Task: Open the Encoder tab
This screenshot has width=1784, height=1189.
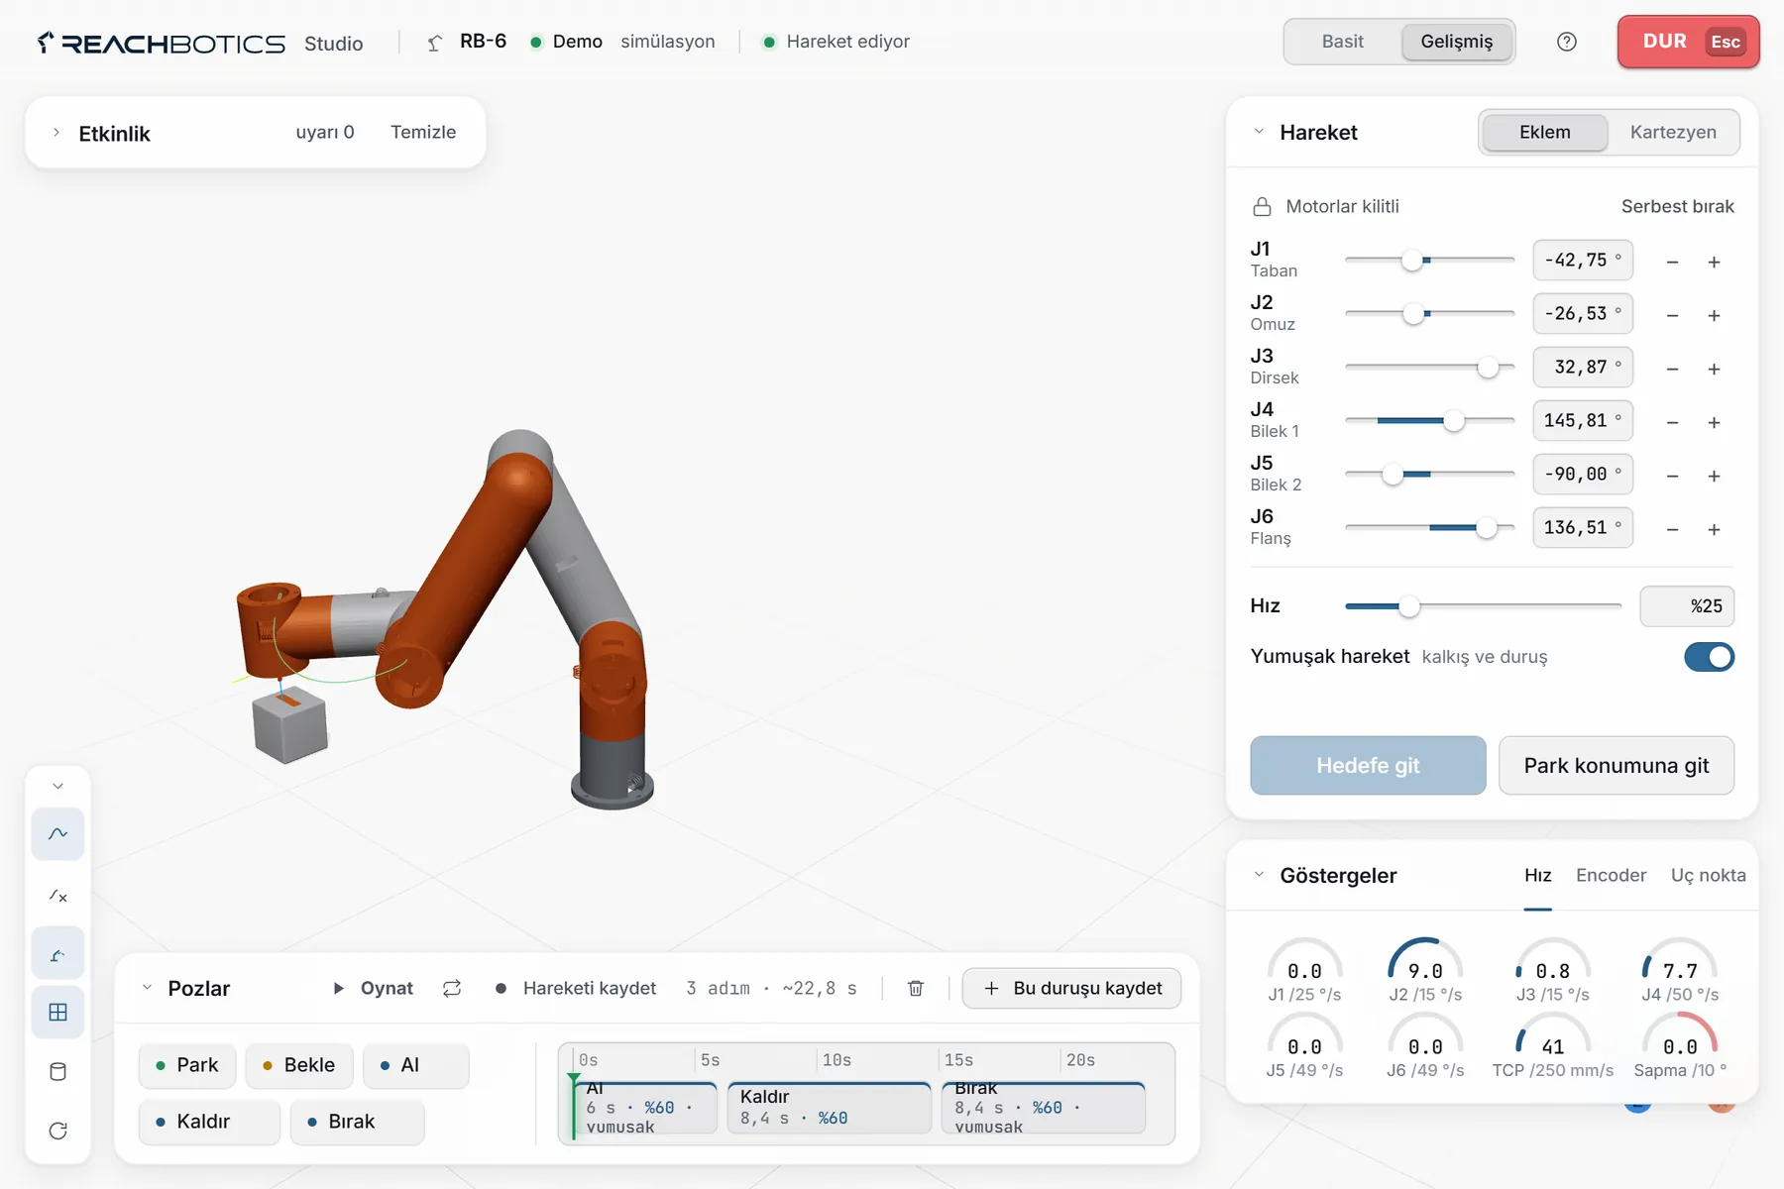Action: [1611, 875]
